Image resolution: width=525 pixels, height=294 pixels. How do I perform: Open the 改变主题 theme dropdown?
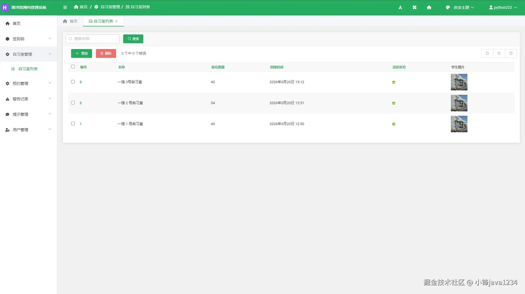coord(460,7)
